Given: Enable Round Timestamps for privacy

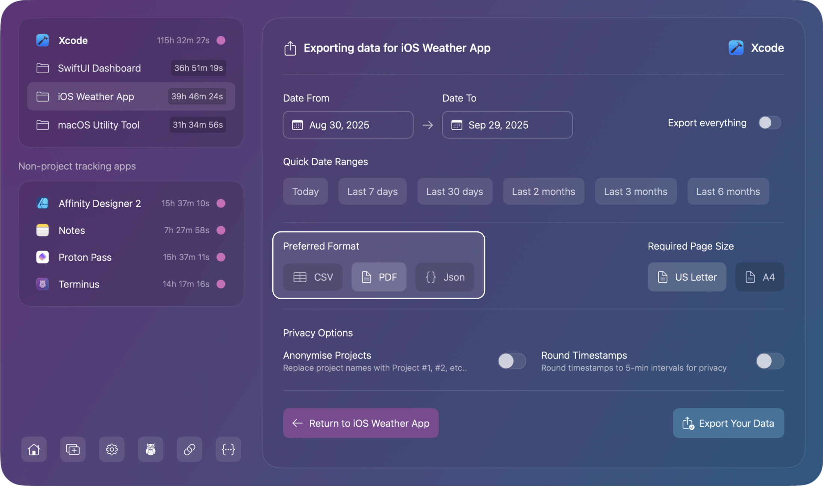Looking at the screenshot, I should pos(769,361).
